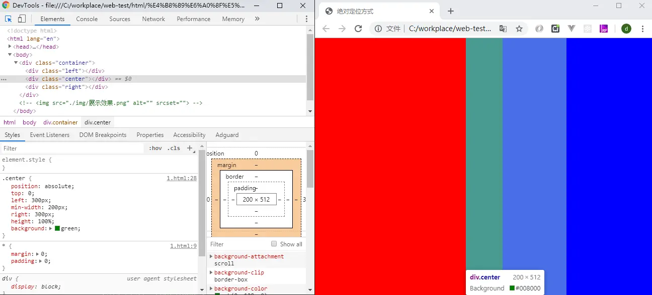Expand the background shorthand property arrow

coord(51,228)
